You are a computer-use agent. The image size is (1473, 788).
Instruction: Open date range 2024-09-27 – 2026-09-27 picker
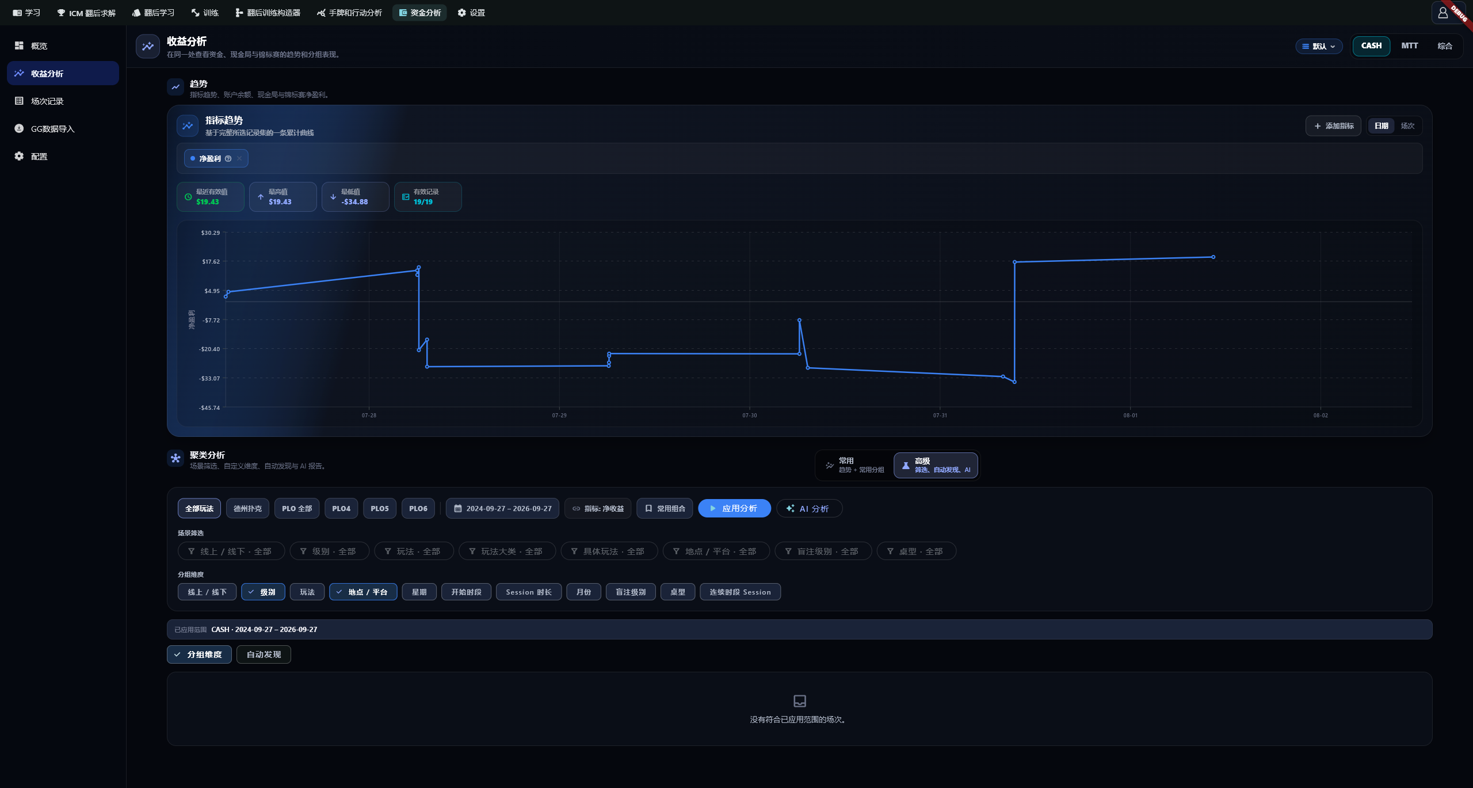click(x=502, y=508)
